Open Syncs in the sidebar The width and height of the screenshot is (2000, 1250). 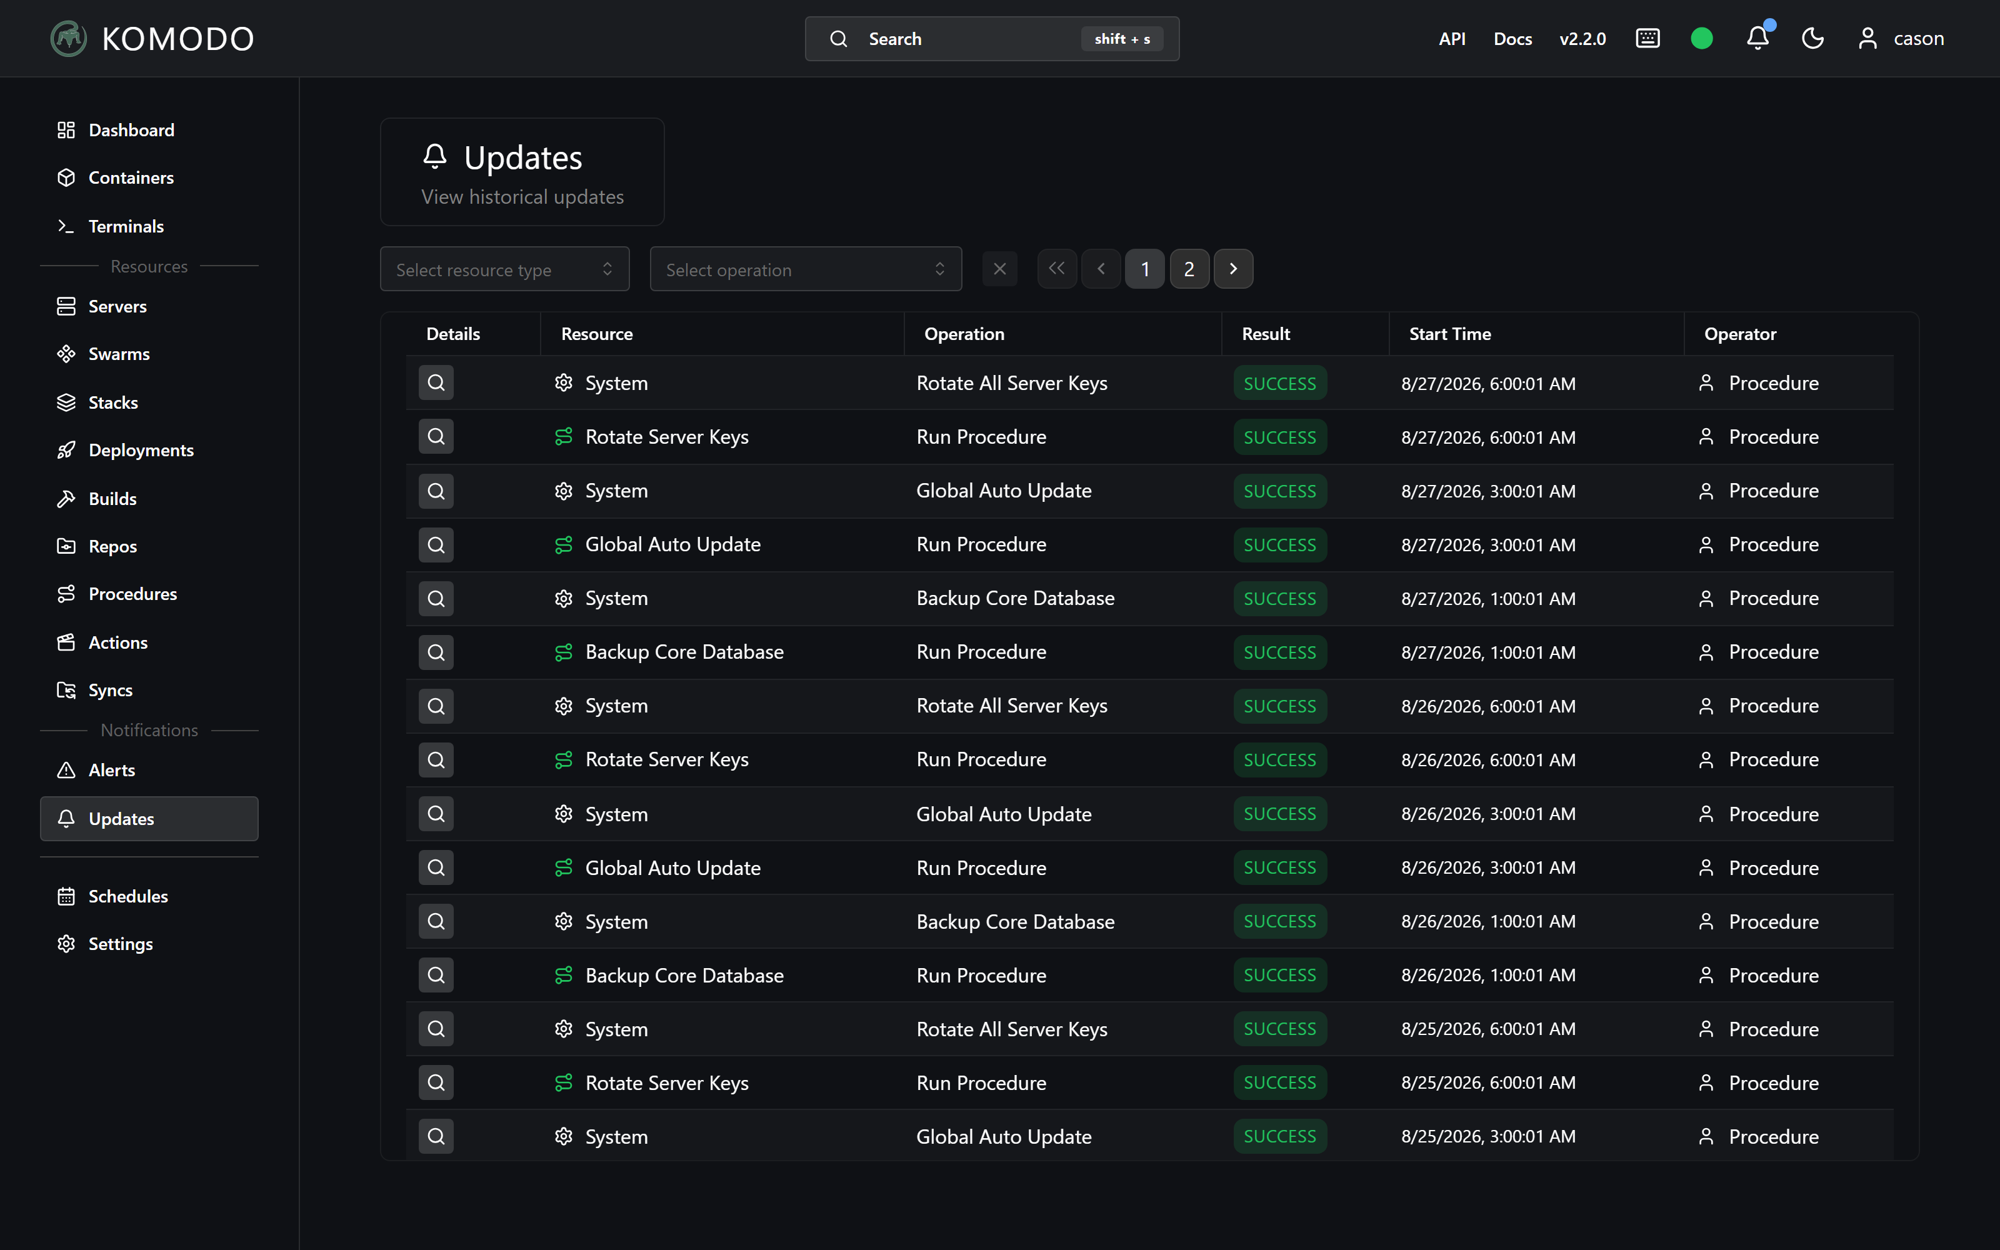click(x=149, y=689)
